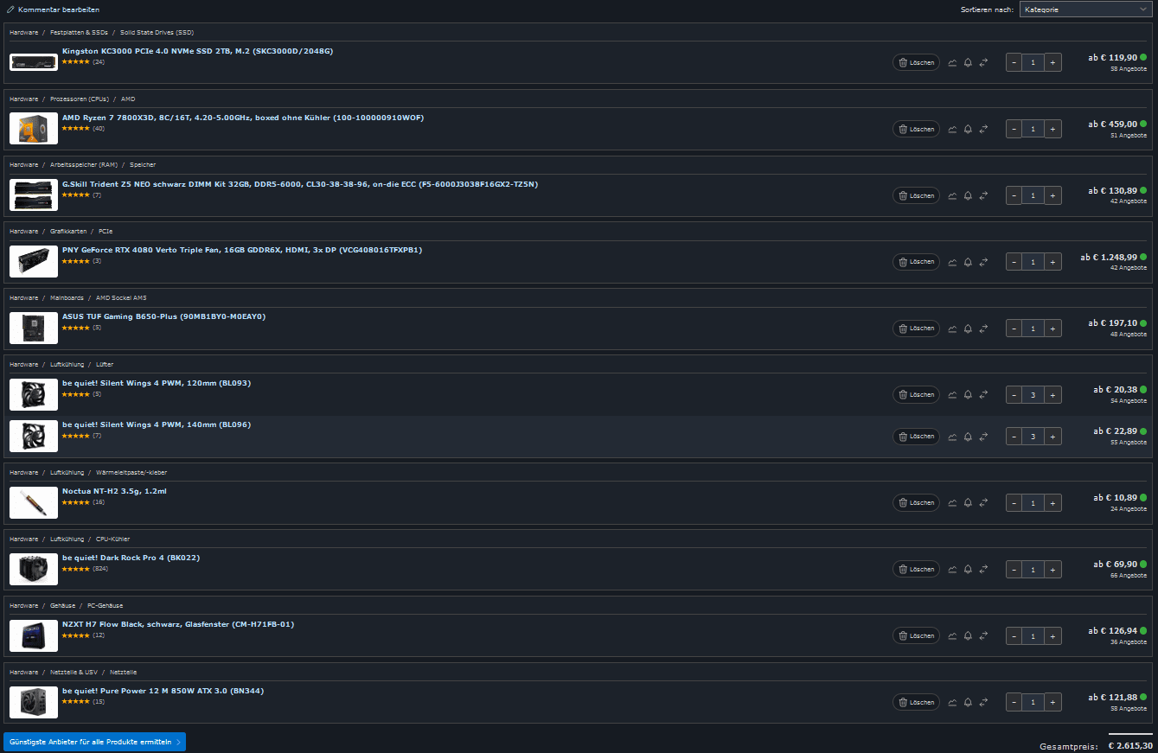Set price alert bell for ASUS TUF B650-Plus

coord(968,329)
